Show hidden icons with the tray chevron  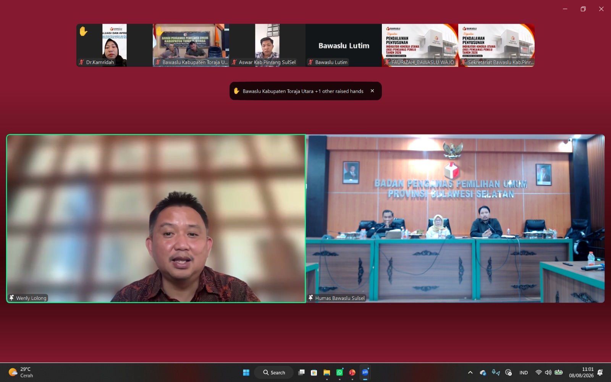tap(470, 372)
